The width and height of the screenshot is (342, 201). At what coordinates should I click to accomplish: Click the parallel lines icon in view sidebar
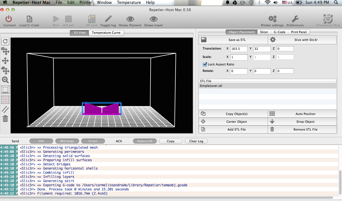click(x=5, y=109)
